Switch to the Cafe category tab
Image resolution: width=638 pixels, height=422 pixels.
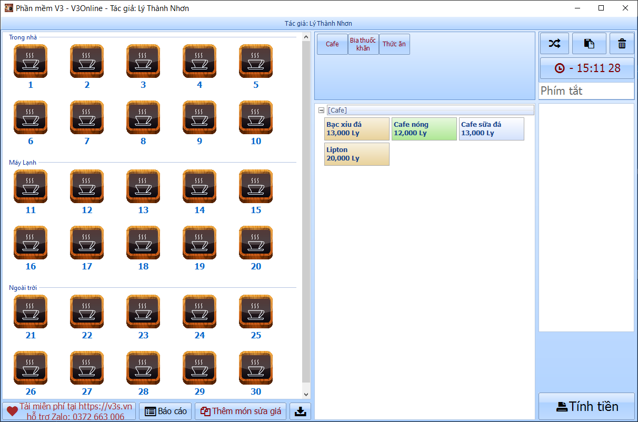pyautogui.click(x=332, y=44)
